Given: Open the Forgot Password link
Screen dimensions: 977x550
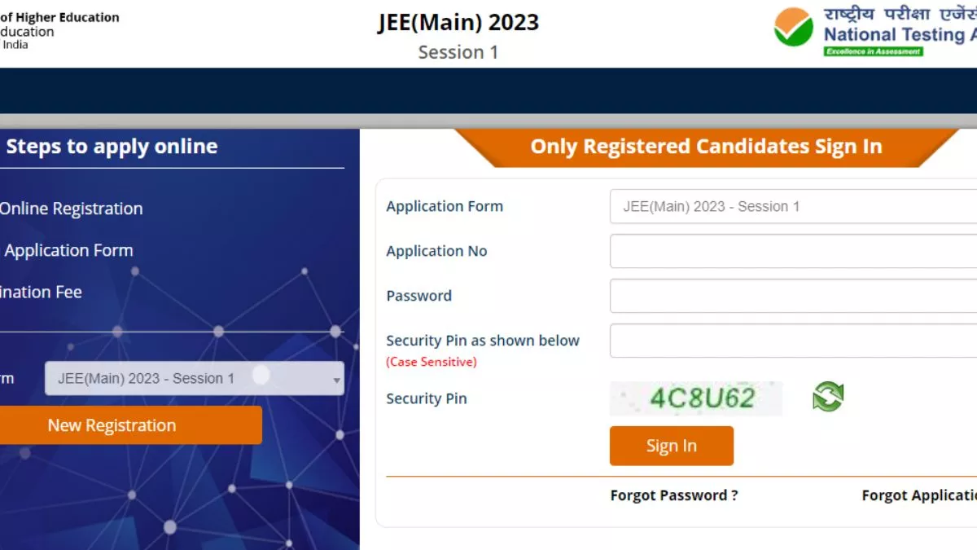Looking at the screenshot, I should tap(674, 495).
